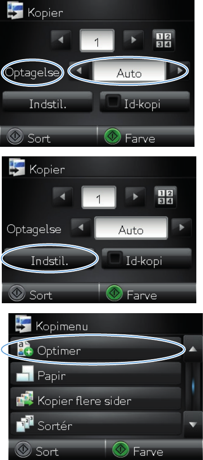
Task: Tap Sort start icon in Kopimenu screen
Action: click(22, 451)
